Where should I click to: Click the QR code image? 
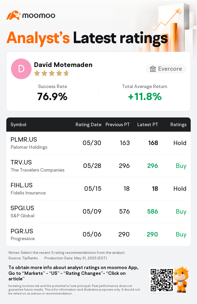tap(162, 280)
